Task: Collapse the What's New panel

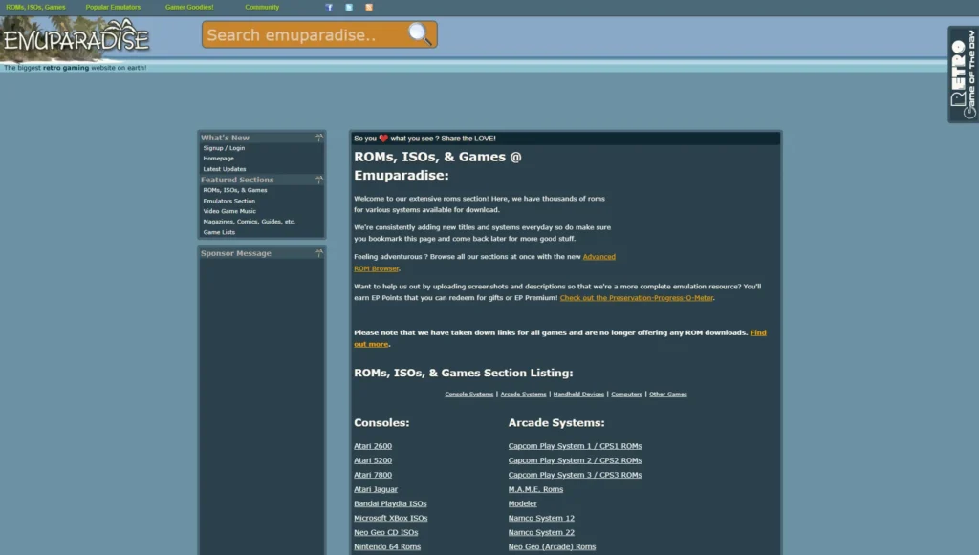Action: (319, 138)
